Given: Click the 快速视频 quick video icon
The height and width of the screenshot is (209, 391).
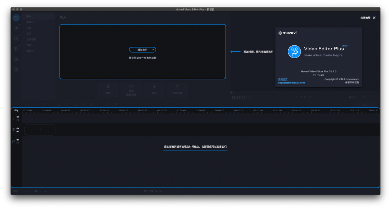Looking at the screenshot, I should point(177,87).
